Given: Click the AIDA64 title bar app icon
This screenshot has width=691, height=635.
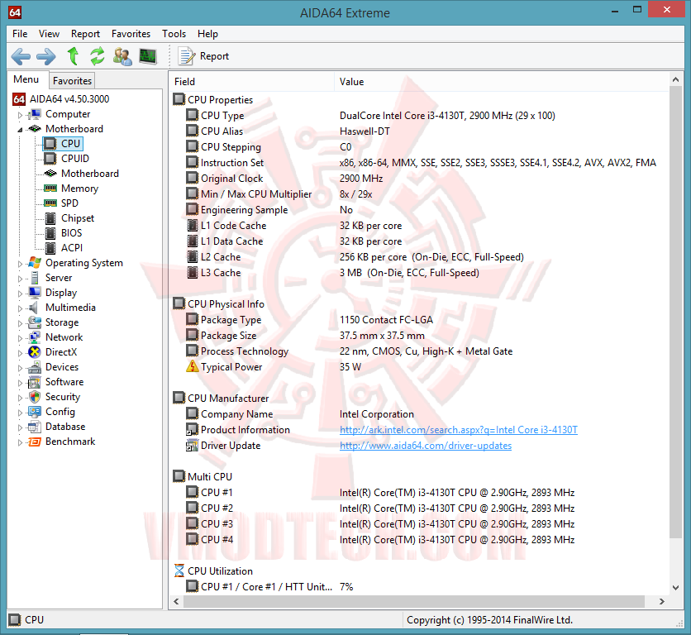Looking at the screenshot, I should 15,12.
